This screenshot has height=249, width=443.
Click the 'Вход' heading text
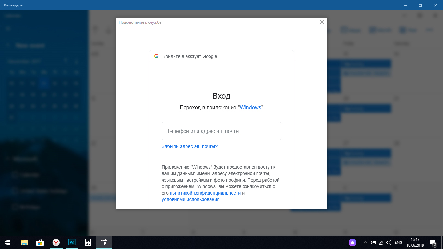click(221, 96)
